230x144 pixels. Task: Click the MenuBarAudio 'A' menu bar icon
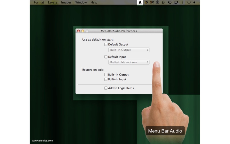coord(140,2)
